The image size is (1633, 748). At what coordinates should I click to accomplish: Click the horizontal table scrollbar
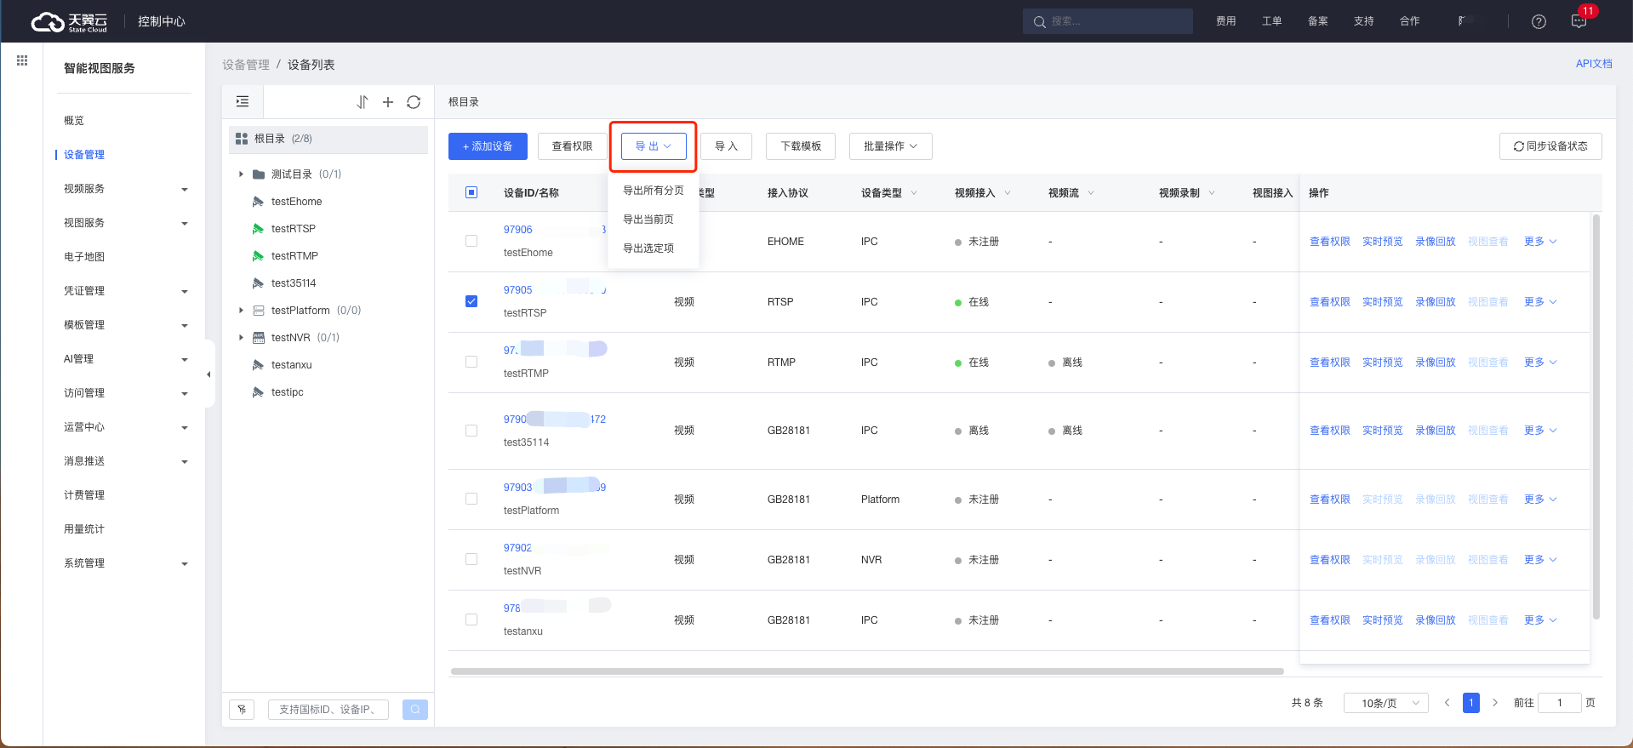pos(867,671)
